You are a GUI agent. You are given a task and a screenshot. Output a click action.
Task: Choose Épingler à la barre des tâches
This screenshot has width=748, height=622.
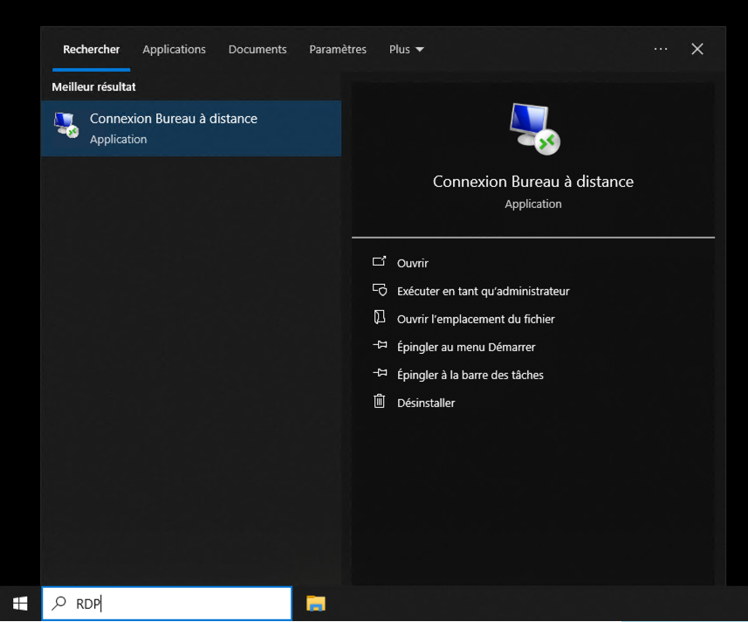click(x=470, y=375)
